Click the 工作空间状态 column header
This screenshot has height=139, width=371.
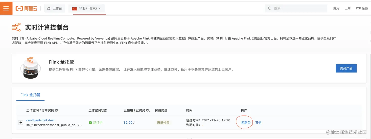click(98, 110)
